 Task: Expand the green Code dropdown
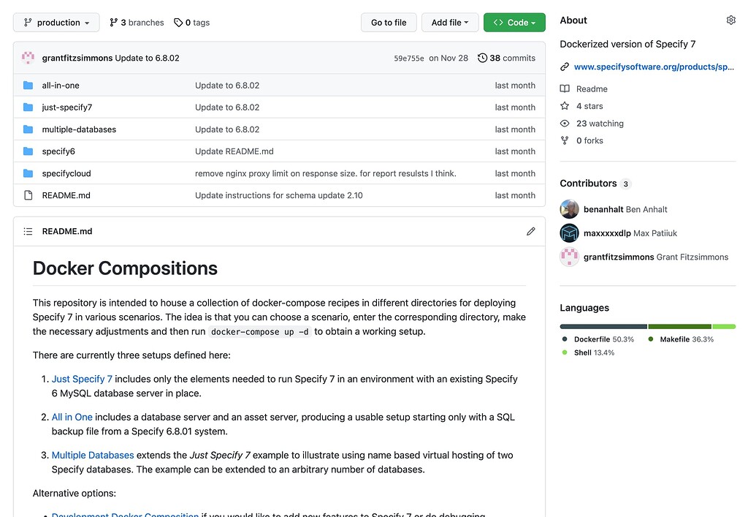(x=514, y=23)
